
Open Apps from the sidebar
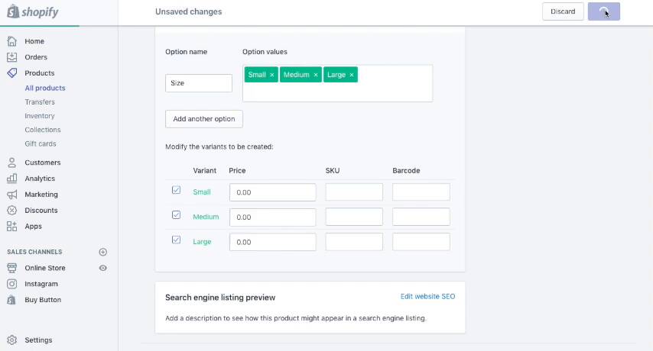pyautogui.click(x=34, y=227)
